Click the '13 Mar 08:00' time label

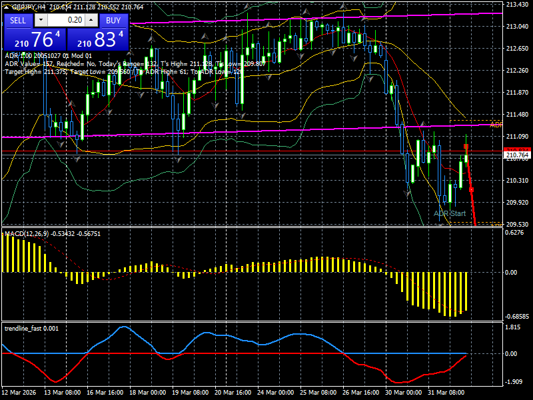(x=63, y=393)
